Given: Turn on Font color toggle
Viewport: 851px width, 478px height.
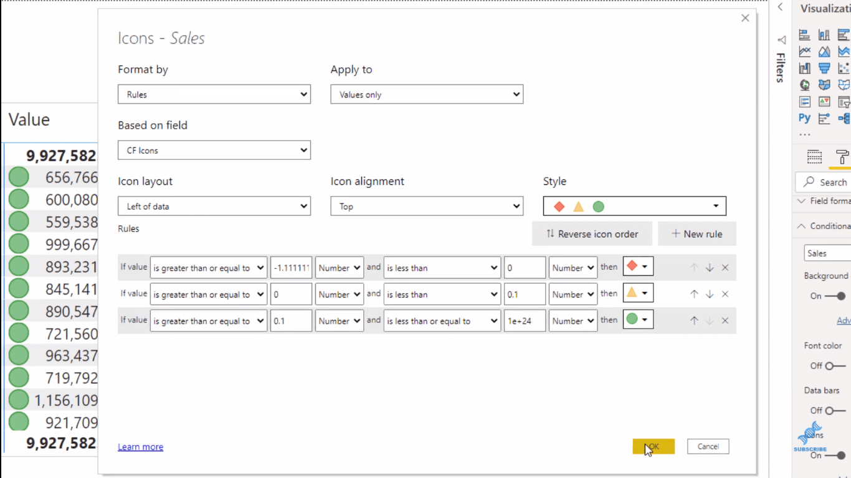Looking at the screenshot, I should 835,366.
